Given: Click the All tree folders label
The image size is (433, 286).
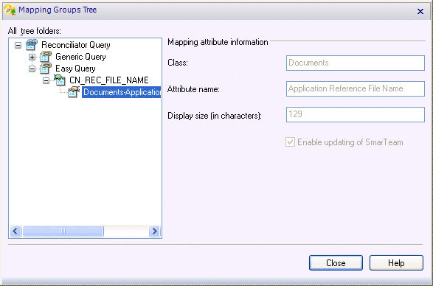Looking at the screenshot, I should tap(35, 31).
